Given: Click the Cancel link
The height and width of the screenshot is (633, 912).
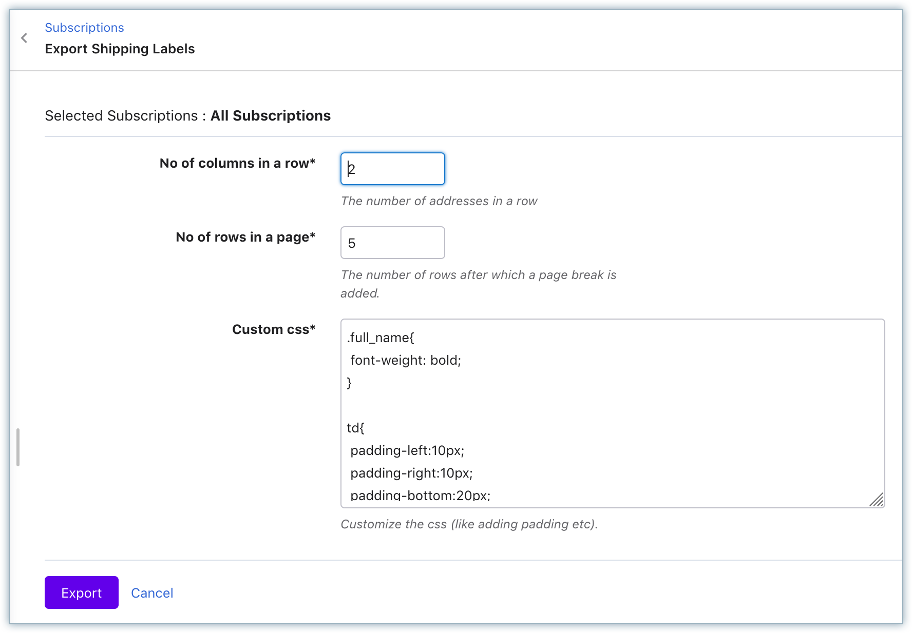Looking at the screenshot, I should click(x=152, y=593).
